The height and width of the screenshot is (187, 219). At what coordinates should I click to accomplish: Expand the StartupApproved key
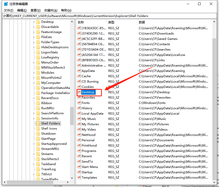click(34, 144)
